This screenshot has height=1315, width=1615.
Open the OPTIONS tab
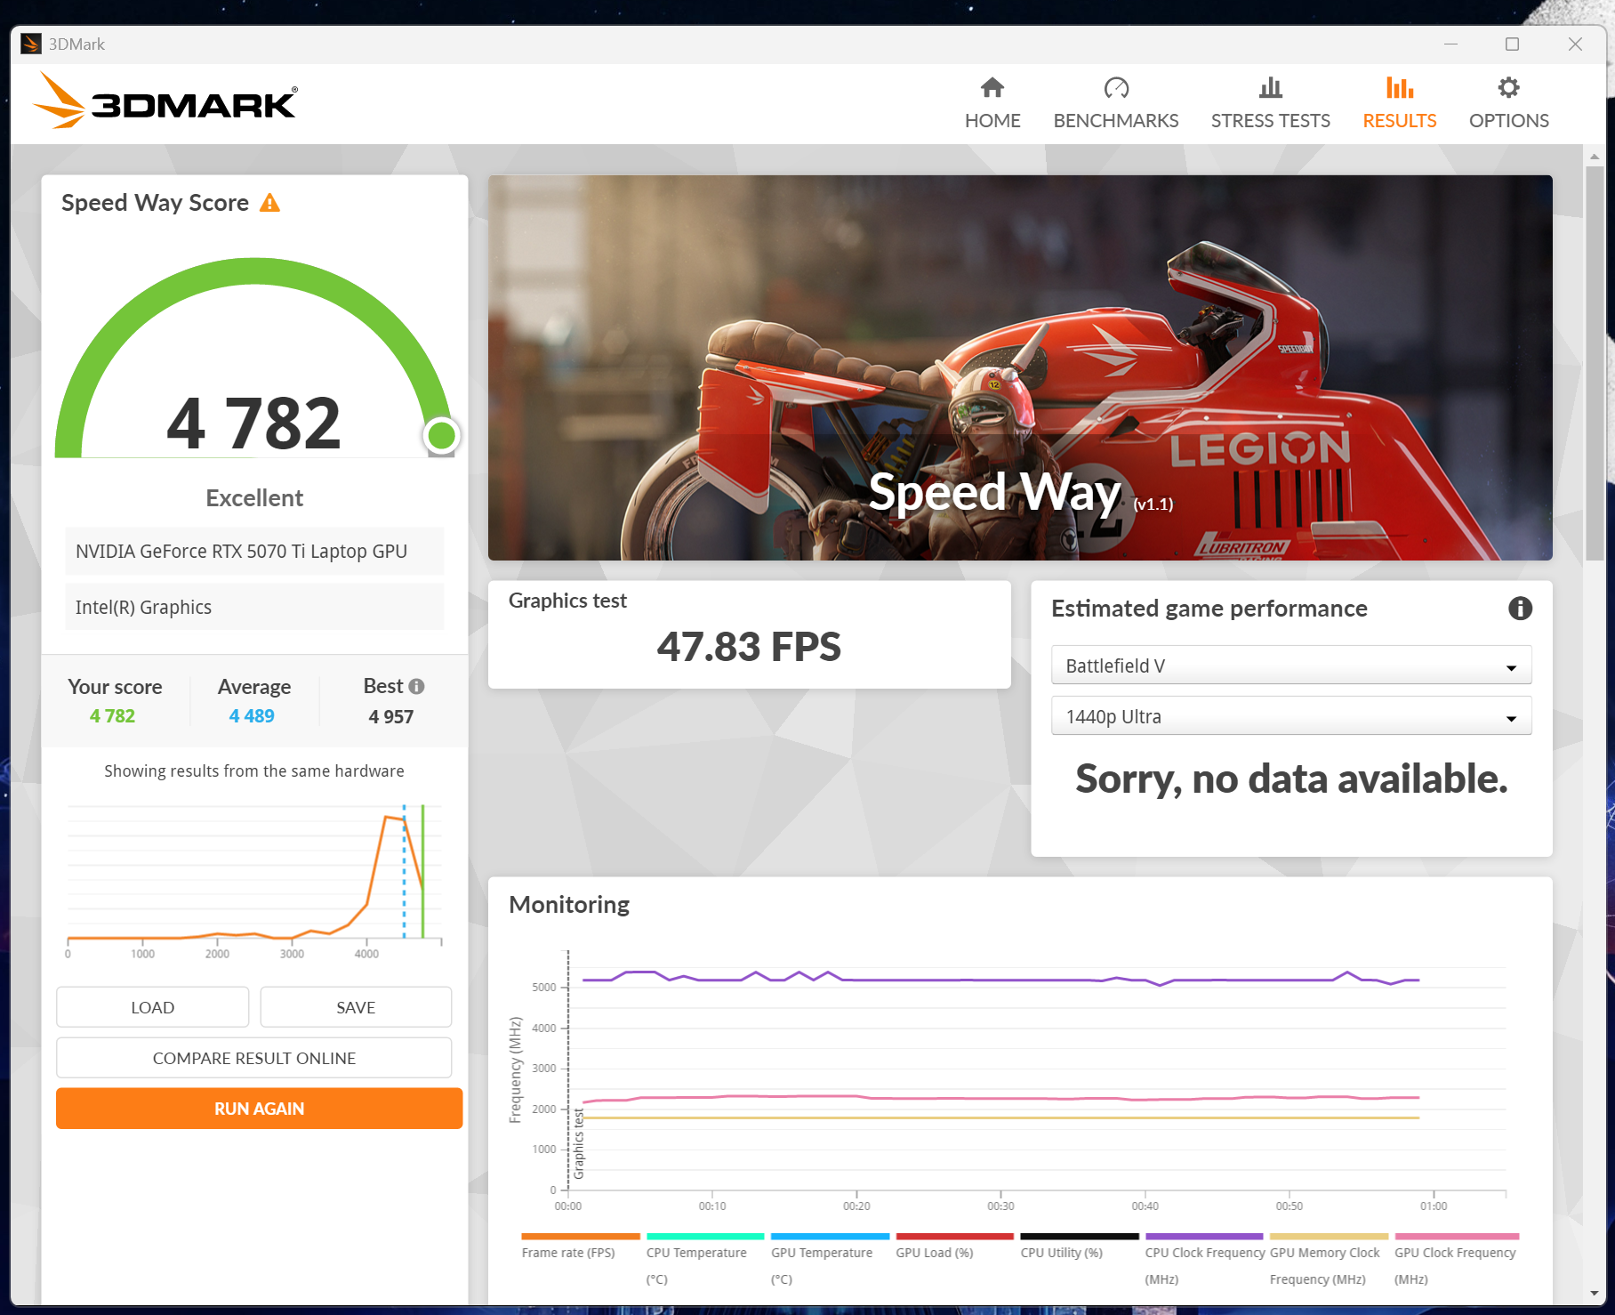point(1508,103)
